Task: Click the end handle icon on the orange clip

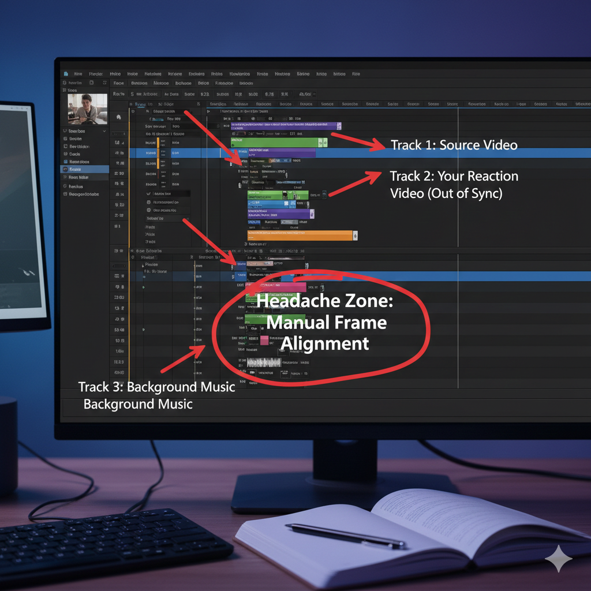Action: (356, 235)
